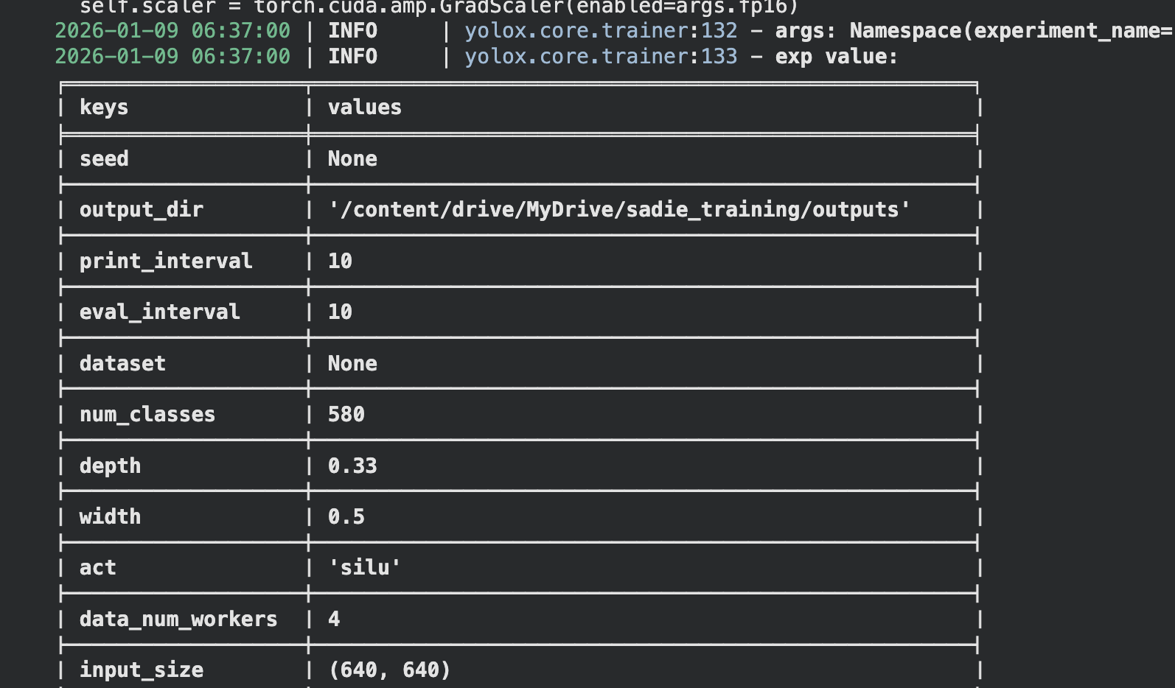Click the depth value 0.33
Image resolution: width=1175 pixels, height=688 pixels.
[352, 466]
